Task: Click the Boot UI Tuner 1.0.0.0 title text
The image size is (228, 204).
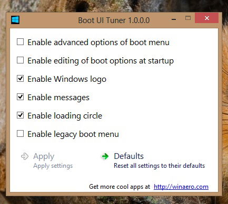Action: (114, 20)
